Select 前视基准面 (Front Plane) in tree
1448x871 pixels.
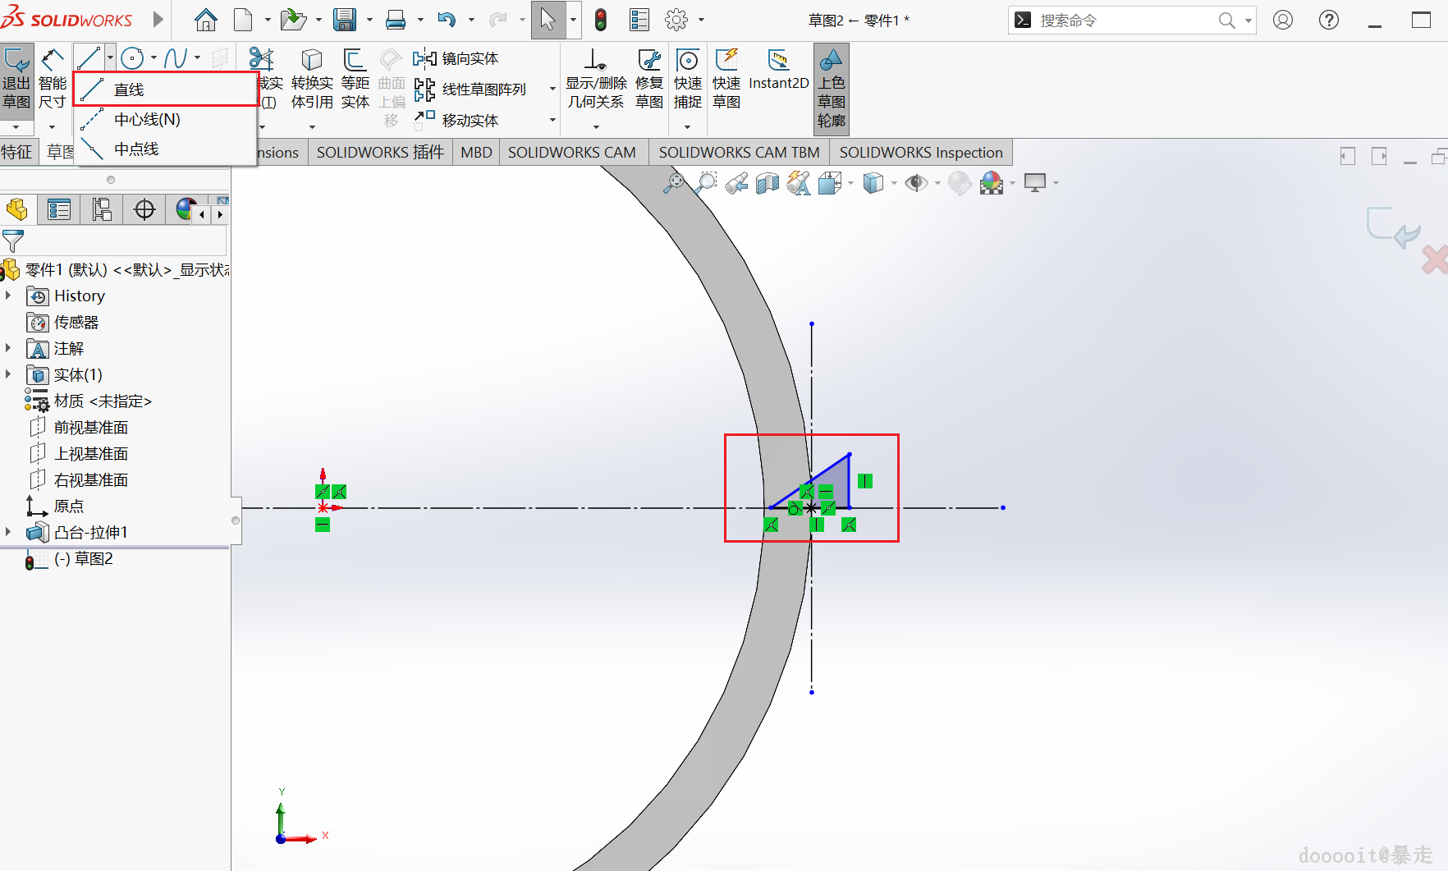point(91,427)
